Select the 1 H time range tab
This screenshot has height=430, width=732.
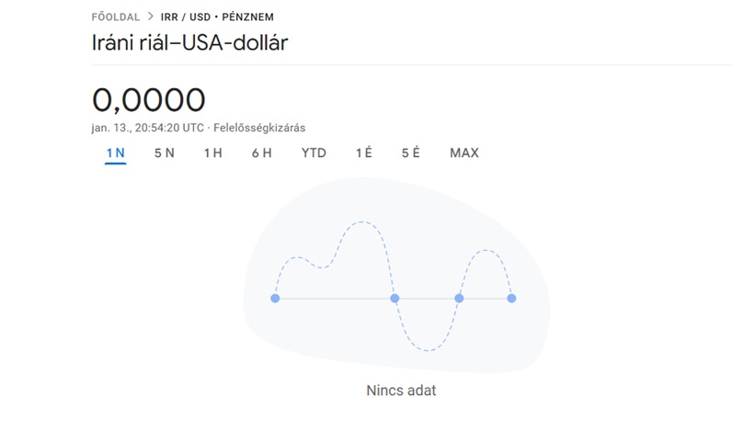pyautogui.click(x=212, y=153)
